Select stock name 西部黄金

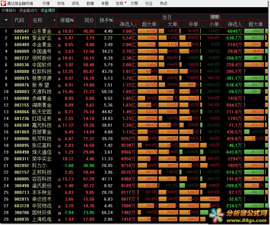pos(42,132)
